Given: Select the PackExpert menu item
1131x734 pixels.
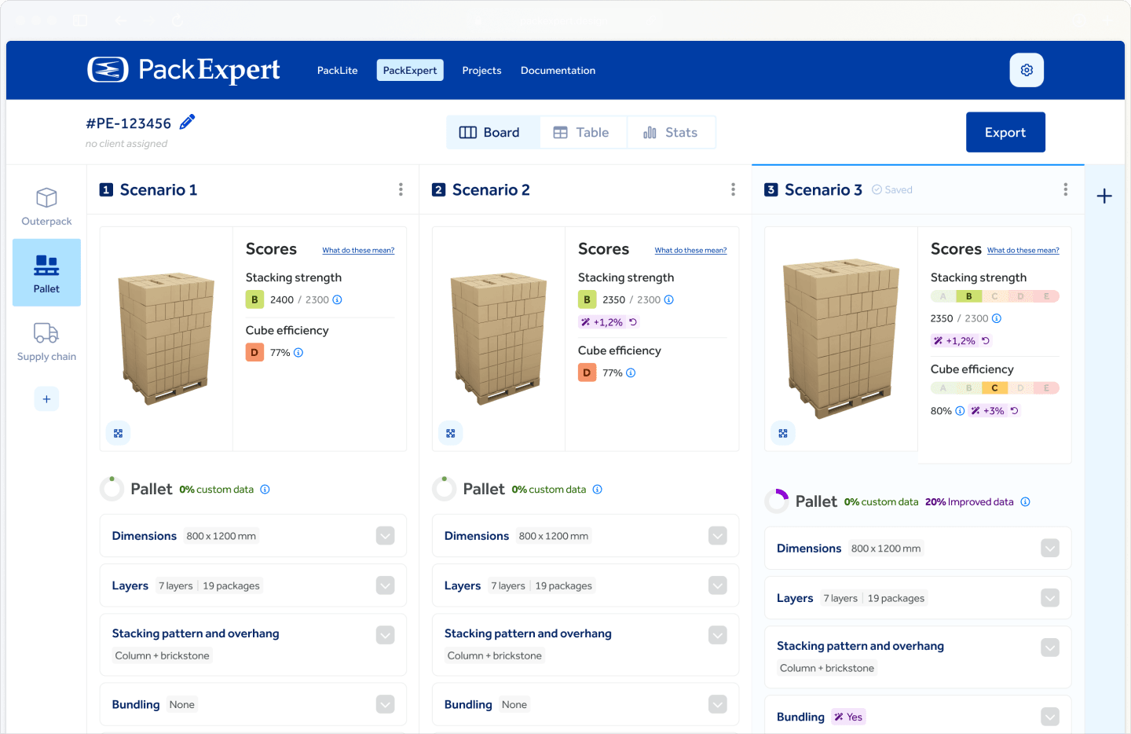Looking at the screenshot, I should click(x=410, y=71).
